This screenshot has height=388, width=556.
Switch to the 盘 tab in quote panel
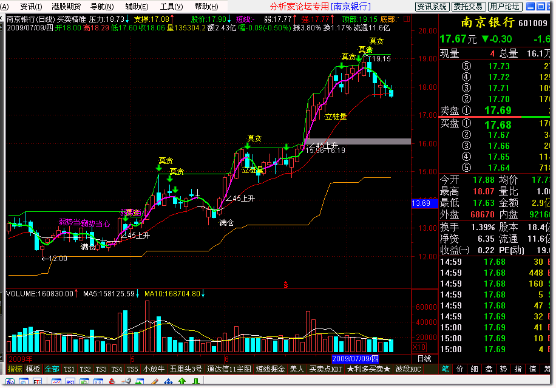click(x=489, y=369)
